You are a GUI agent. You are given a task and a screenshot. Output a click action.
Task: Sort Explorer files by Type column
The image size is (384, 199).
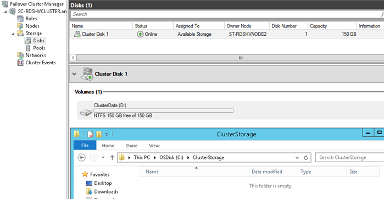(x=322, y=172)
